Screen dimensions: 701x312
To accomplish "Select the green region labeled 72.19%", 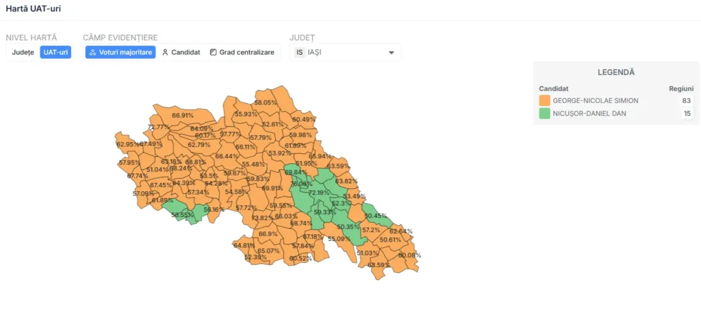I will tap(319, 193).
